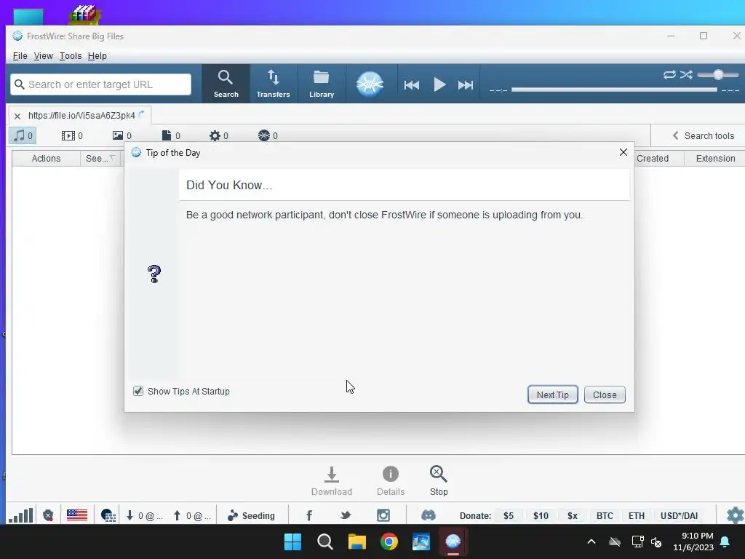Close Tip of the Day with X
The image size is (745, 559).
tap(624, 152)
